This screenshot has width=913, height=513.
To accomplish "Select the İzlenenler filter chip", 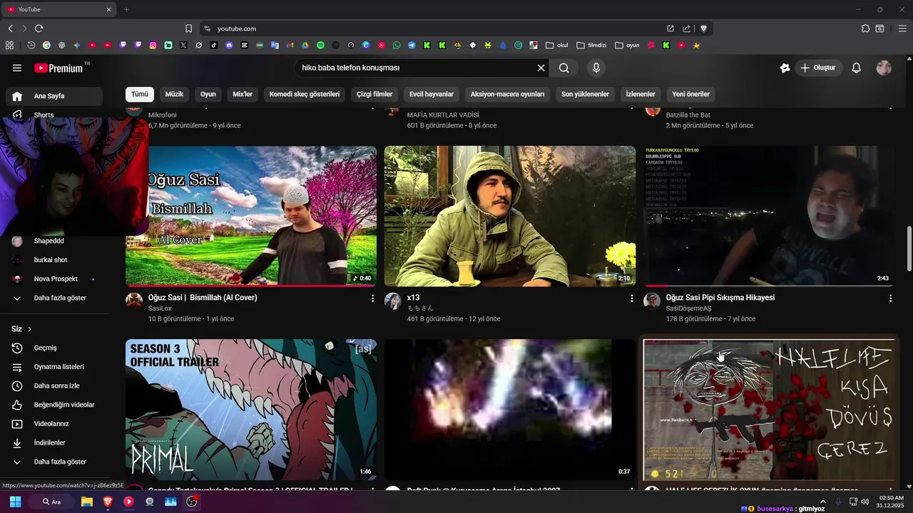I will (x=641, y=94).
